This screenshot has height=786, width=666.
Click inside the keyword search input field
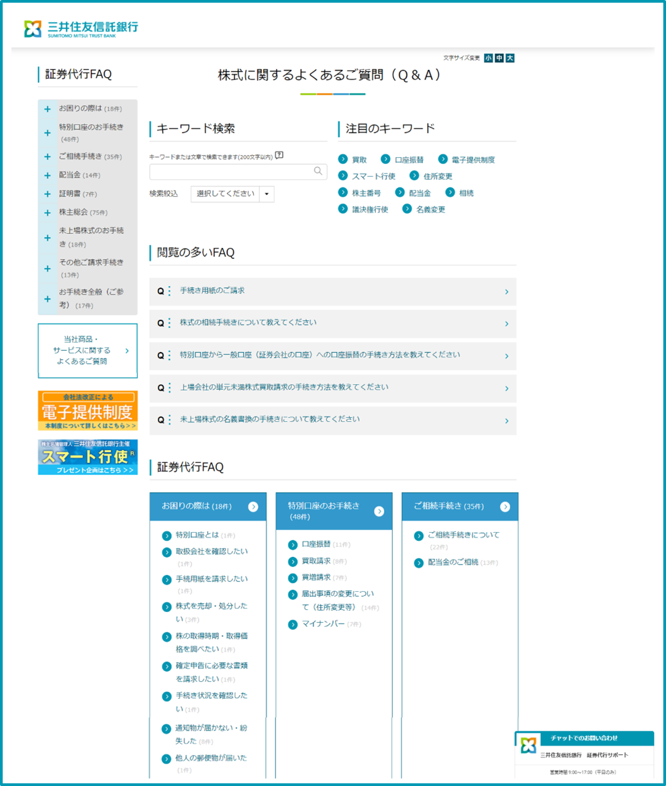coord(228,171)
